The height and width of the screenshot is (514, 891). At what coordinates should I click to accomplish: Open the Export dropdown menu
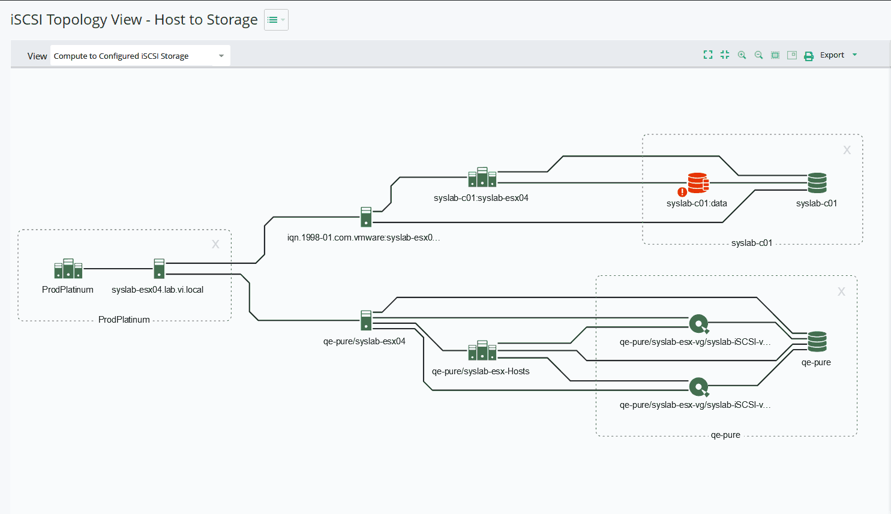839,55
